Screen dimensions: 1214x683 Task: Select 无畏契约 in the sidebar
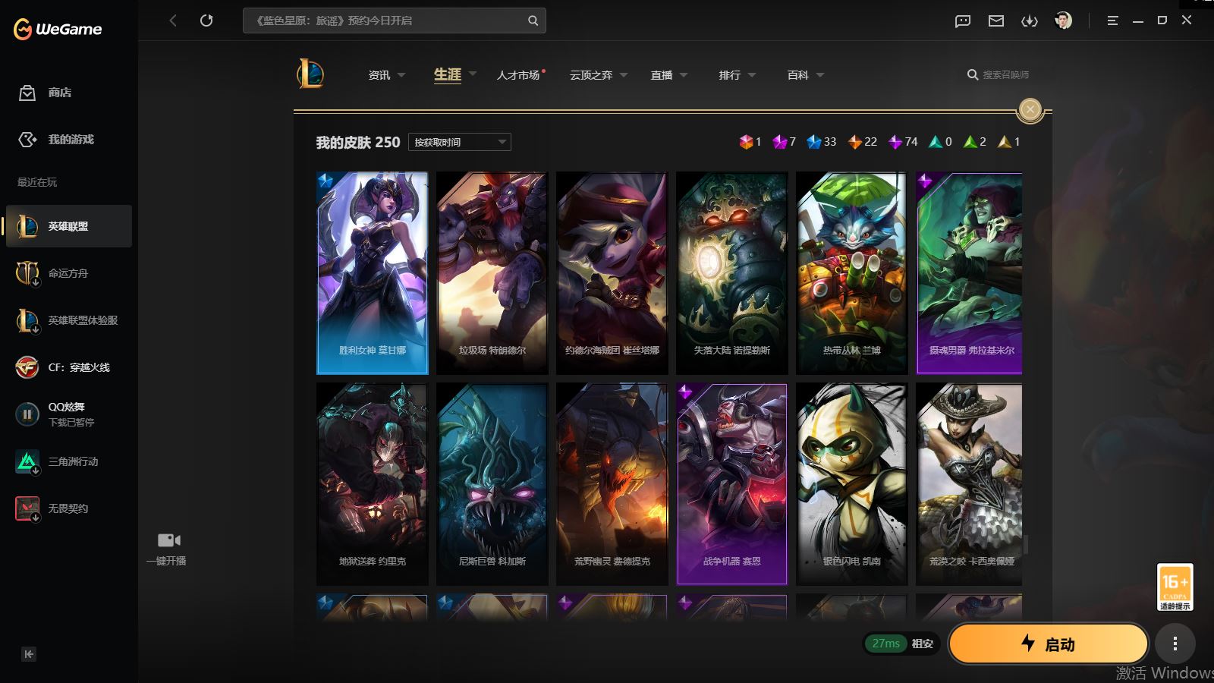69,508
